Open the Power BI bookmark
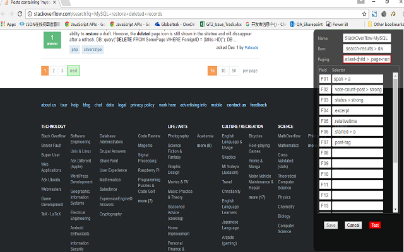Image resolution: width=404 pixels, height=252 pixels. pyautogui.click(x=337, y=24)
